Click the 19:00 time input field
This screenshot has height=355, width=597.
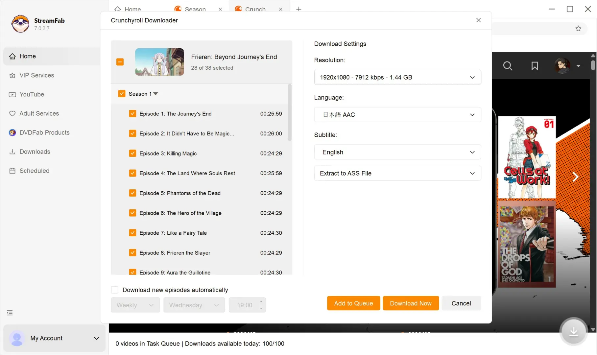coord(245,305)
